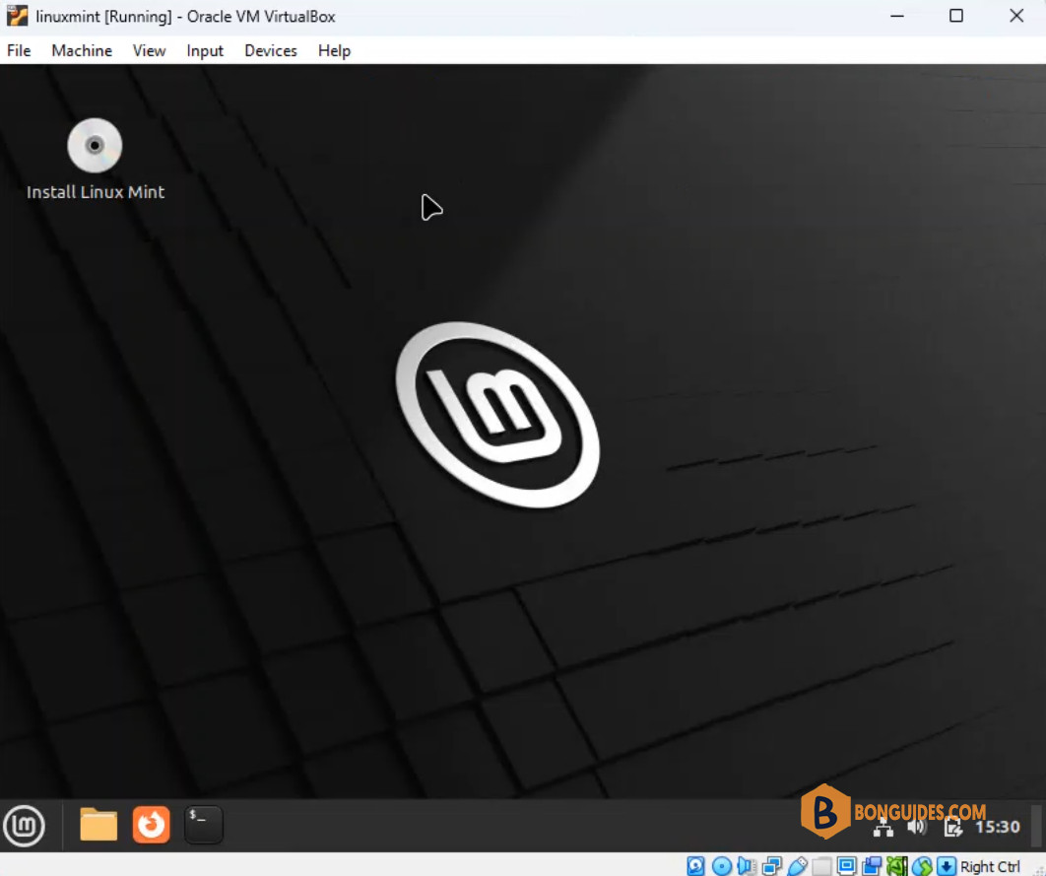This screenshot has height=876, width=1046.
Task: Open the Help menu
Action: tap(334, 50)
